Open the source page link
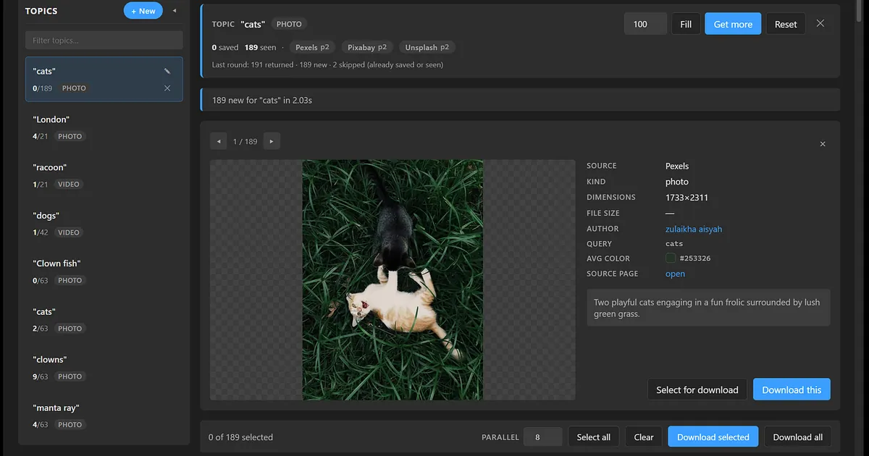869x456 pixels. click(675, 274)
